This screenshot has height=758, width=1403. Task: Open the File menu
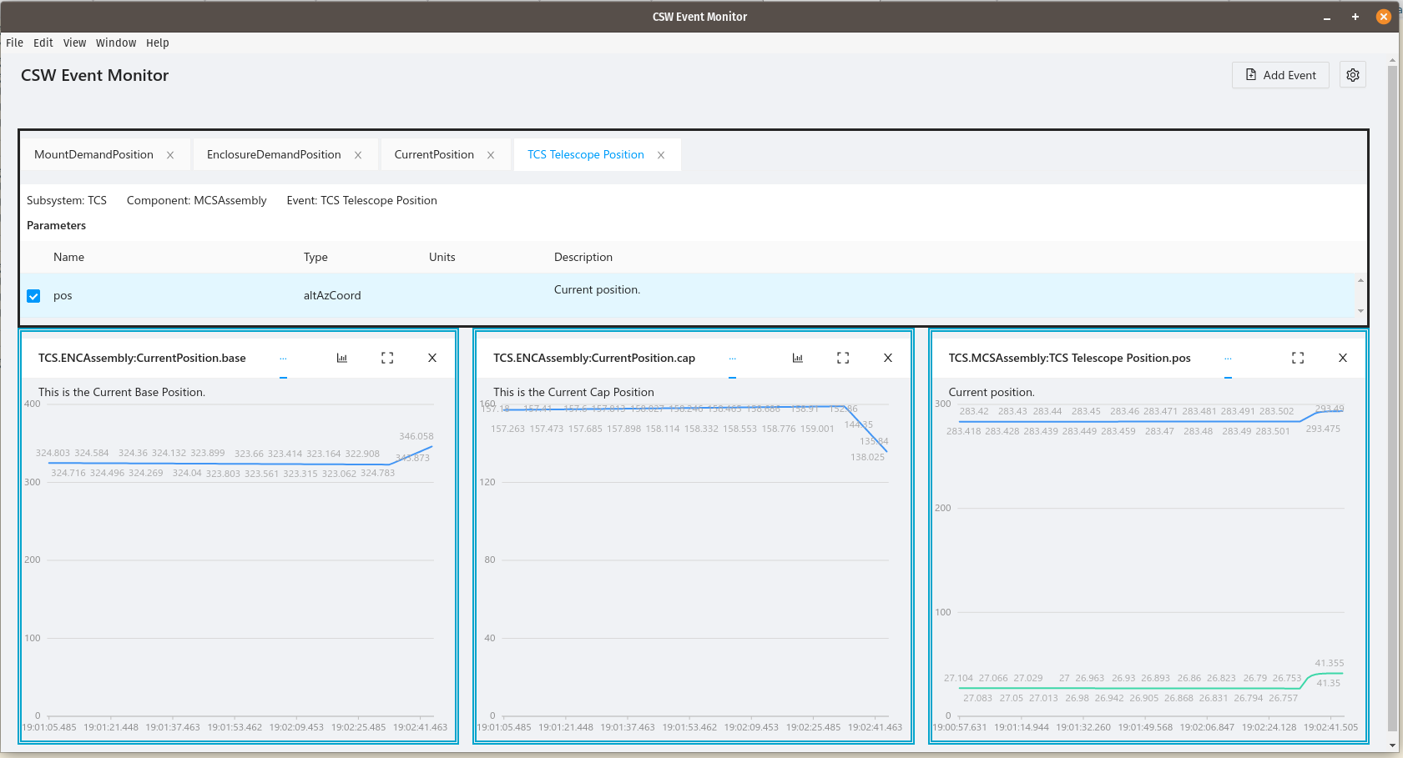tap(15, 43)
